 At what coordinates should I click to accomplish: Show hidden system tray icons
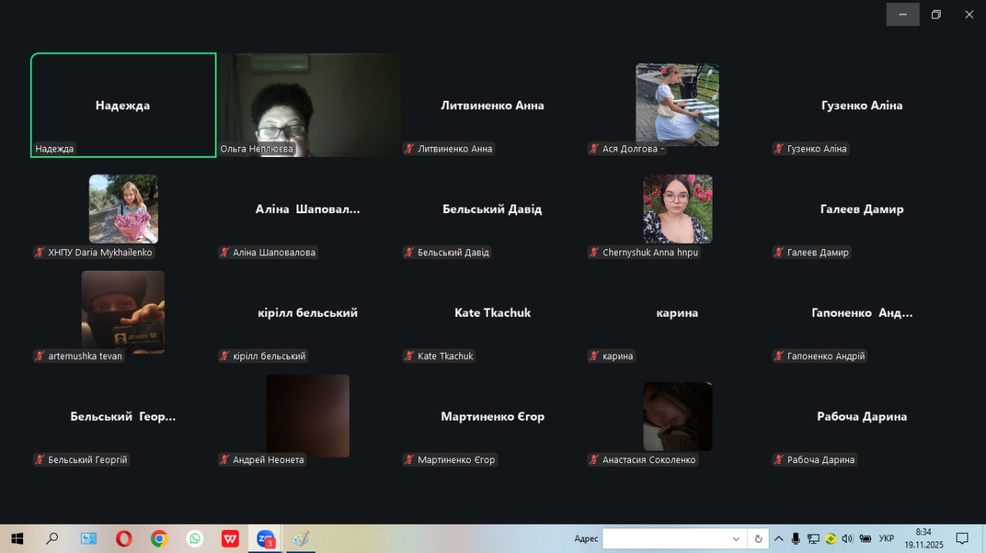[779, 538]
